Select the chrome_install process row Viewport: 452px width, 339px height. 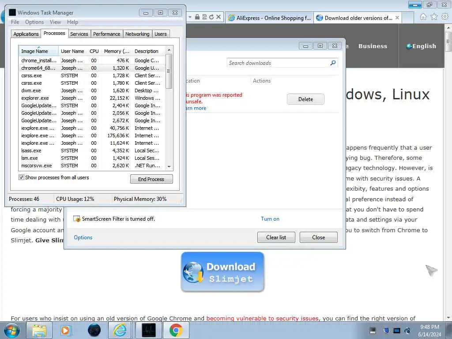click(x=92, y=60)
